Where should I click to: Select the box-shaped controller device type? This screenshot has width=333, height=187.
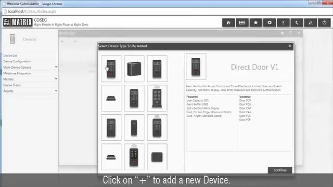[x=134, y=69]
